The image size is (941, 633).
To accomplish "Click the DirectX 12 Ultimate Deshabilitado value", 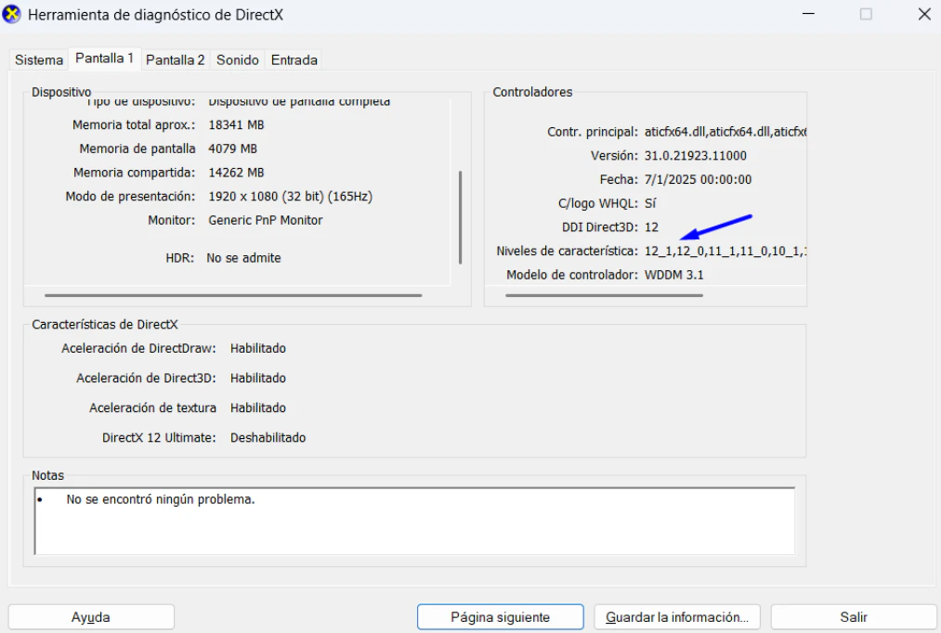I will point(268,437).
